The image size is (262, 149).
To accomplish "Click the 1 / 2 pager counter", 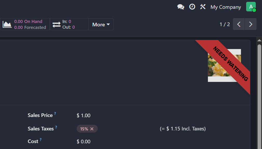I will [x=225, y=24].
